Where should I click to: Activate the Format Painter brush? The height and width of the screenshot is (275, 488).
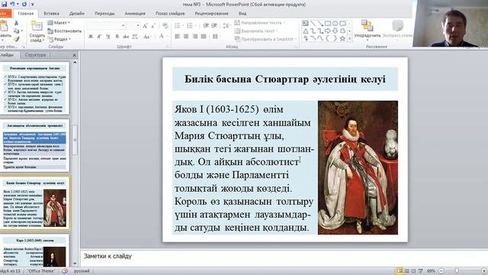point(16,39)
